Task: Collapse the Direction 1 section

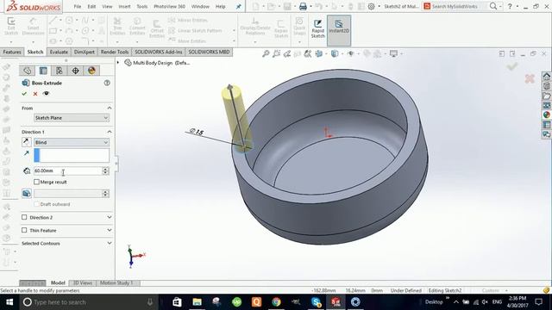Action: click(x=110, y=132)
